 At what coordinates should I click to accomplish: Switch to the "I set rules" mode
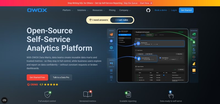click(x=122, y=20)
